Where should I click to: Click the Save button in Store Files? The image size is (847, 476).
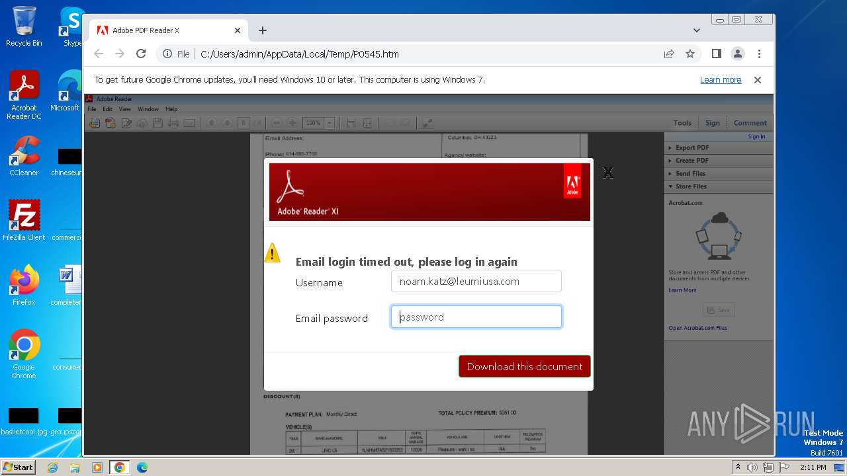click(x=719, y=310)
